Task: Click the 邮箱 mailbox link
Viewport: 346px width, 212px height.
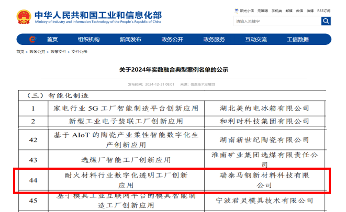Action: (x=288, y=10)
